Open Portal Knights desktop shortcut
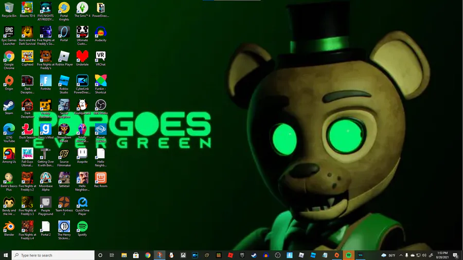This screenshot has width=463, height=260. (64, 12)
